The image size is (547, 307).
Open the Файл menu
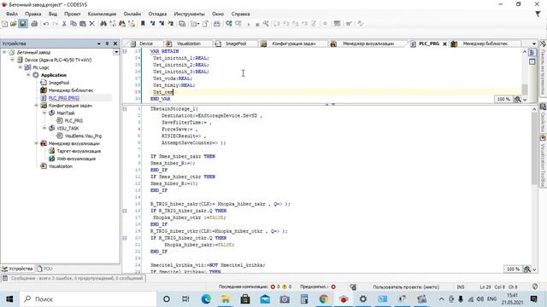12,14
